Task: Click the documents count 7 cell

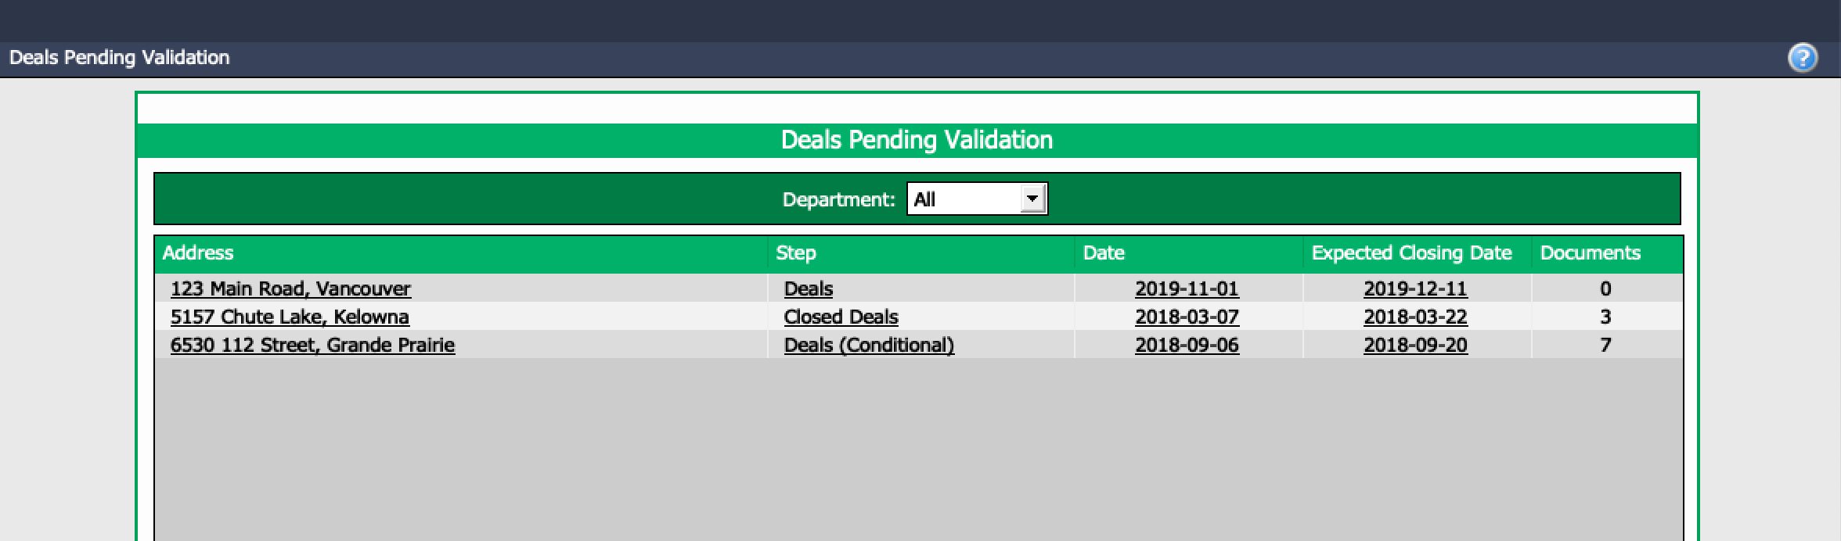Action: 1605,345
